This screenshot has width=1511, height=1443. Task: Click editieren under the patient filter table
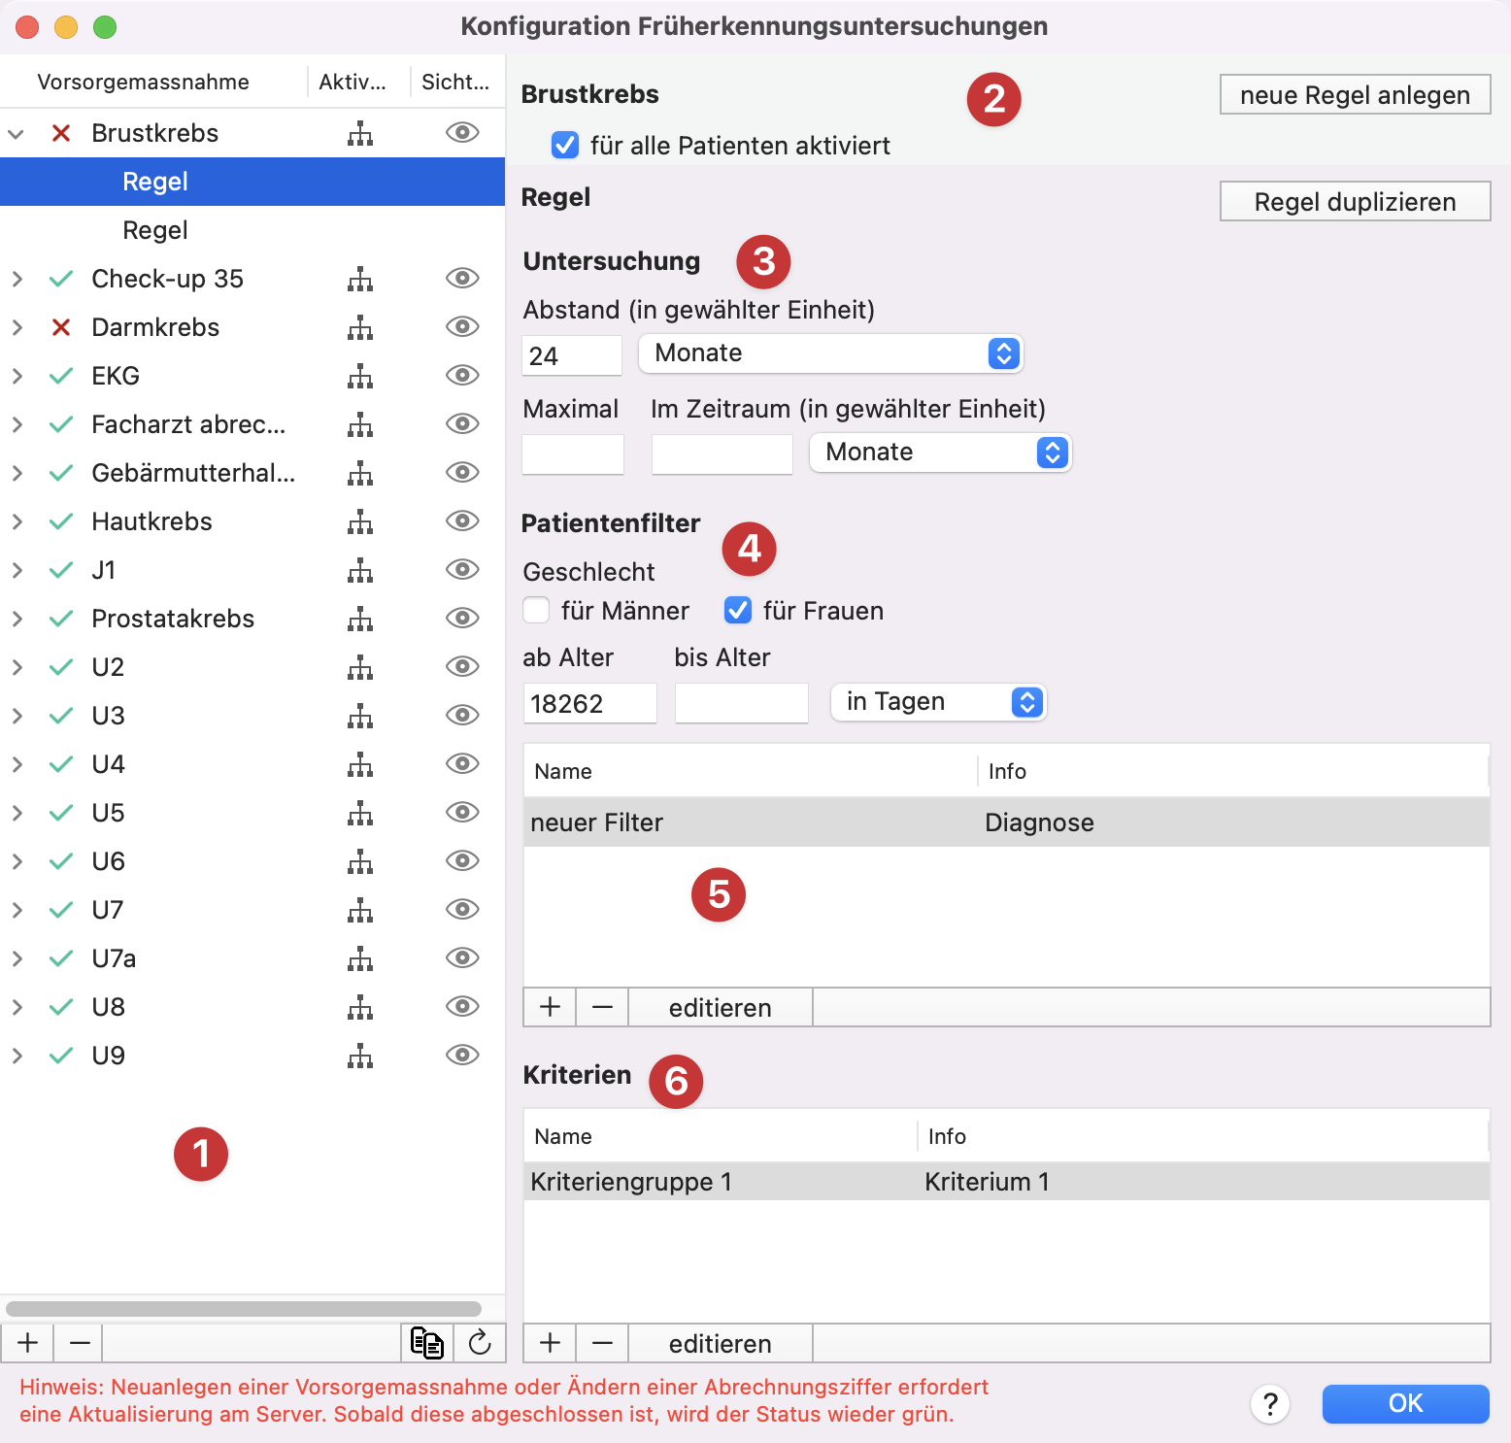721,1007
